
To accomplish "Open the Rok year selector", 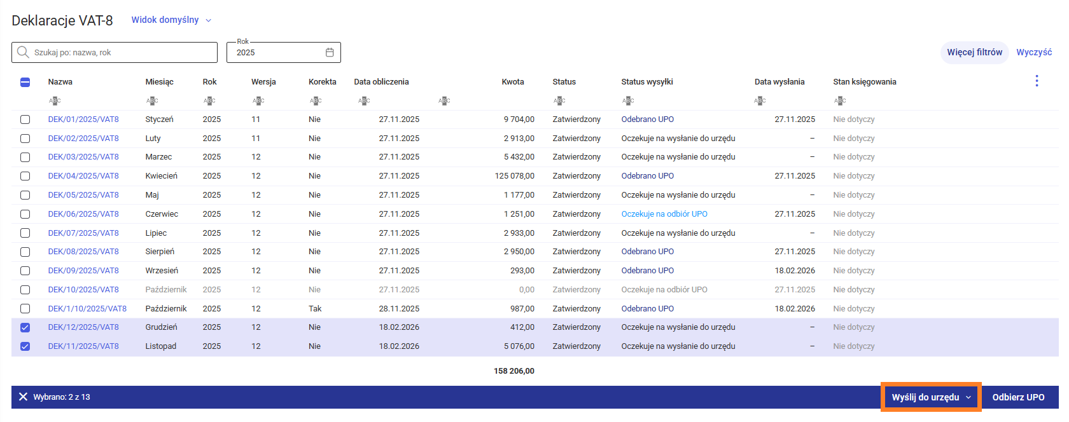I will click(277, 53).
